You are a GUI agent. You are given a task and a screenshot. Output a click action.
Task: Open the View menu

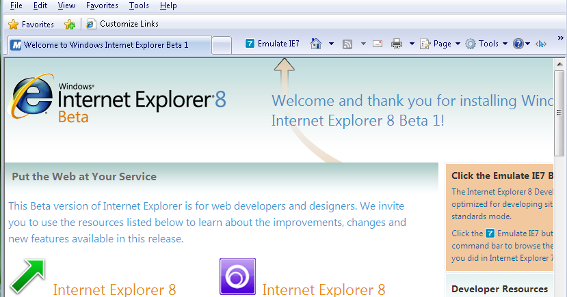coord(66,5)
